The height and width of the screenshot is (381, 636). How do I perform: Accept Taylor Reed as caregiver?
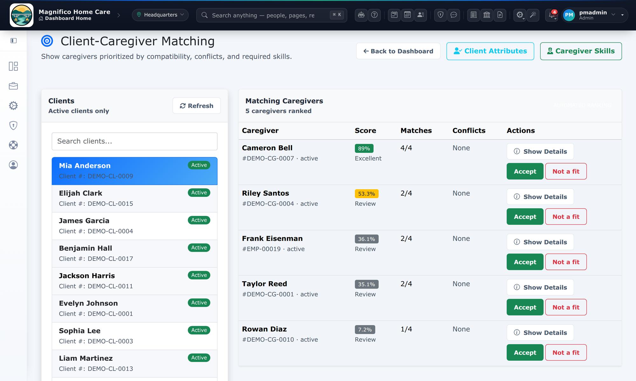(x=525, y=307)
